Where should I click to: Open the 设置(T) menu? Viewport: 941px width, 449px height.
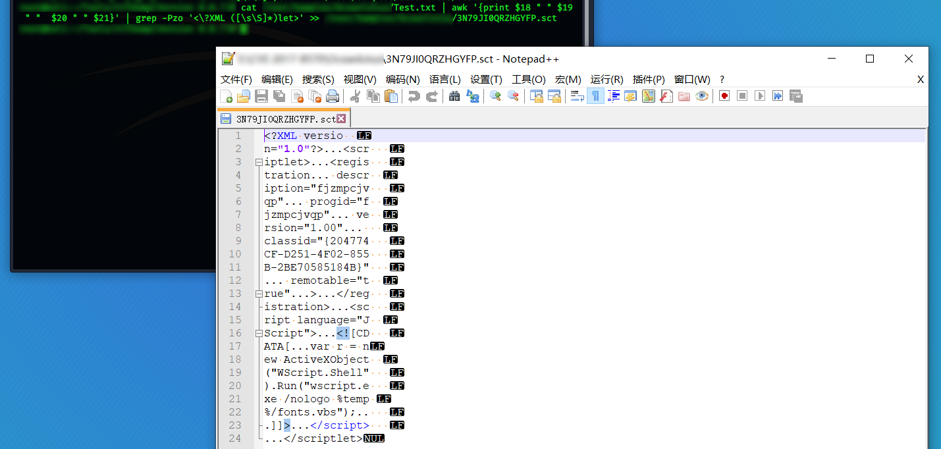click(x=486, y=79)
